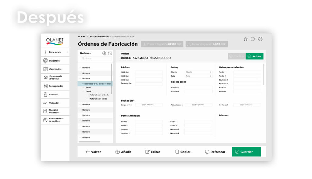312x179 pixels.
Task: Open the Maestros menu item
Action: (x=55, y=61)
